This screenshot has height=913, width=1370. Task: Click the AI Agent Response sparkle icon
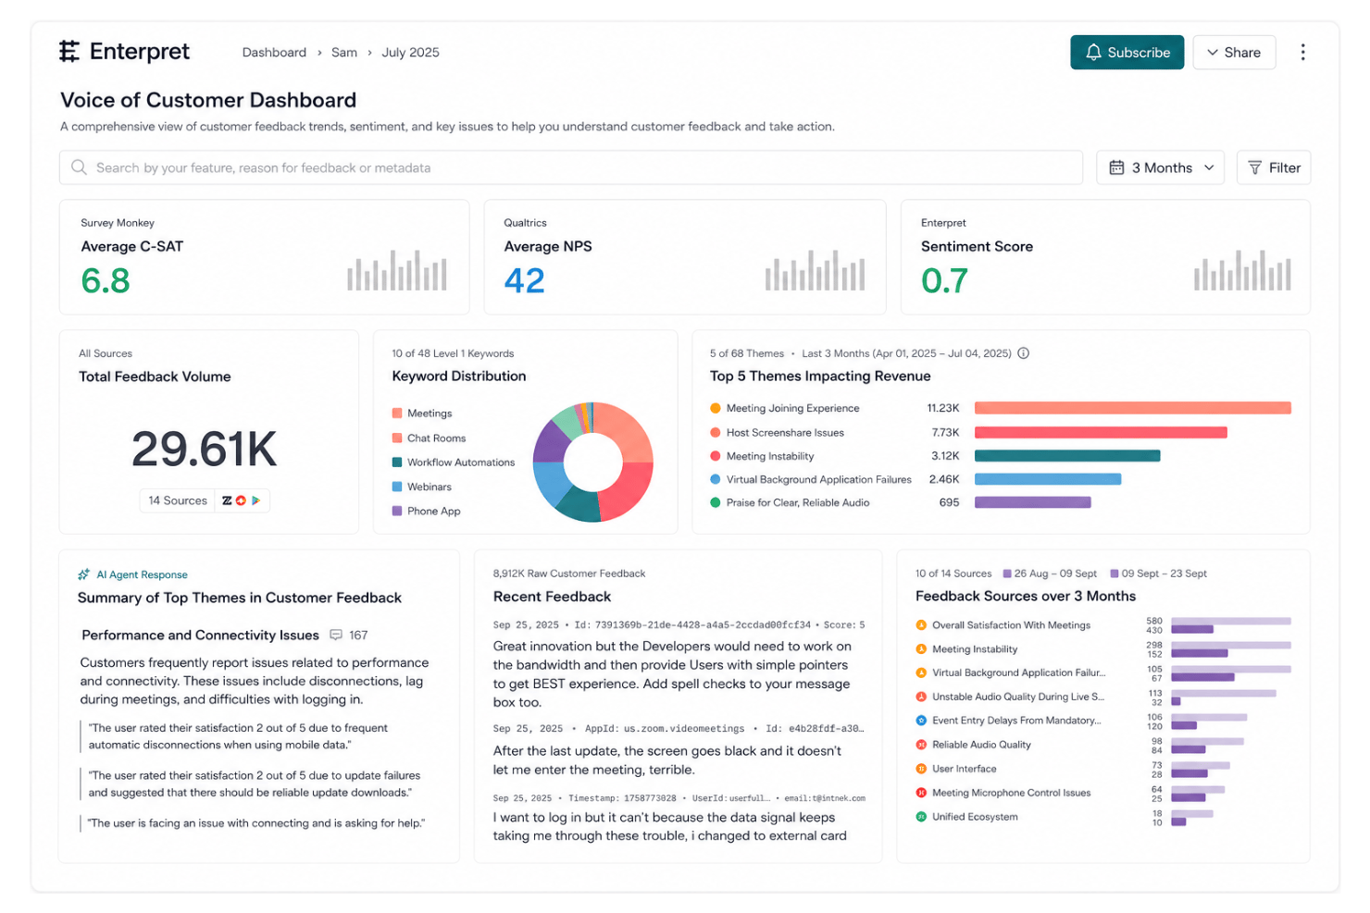point(84,574)
